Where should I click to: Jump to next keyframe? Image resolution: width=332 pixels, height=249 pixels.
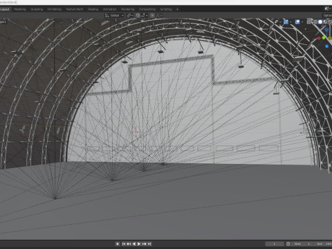tap(145, 243)
